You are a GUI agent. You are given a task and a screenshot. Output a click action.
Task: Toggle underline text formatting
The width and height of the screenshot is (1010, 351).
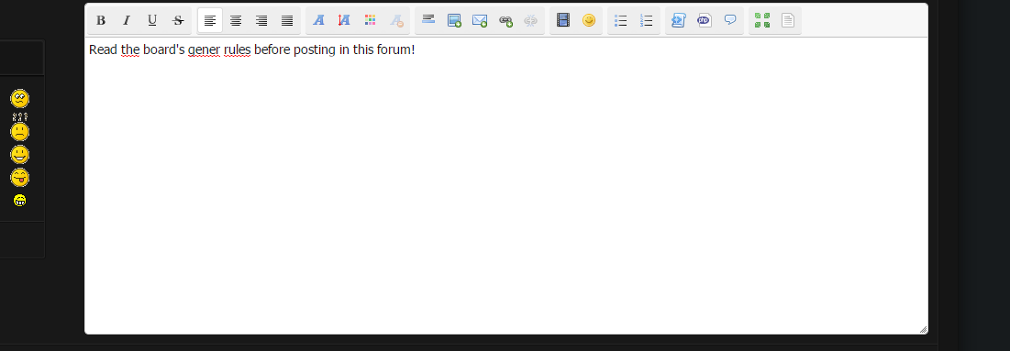152,20
